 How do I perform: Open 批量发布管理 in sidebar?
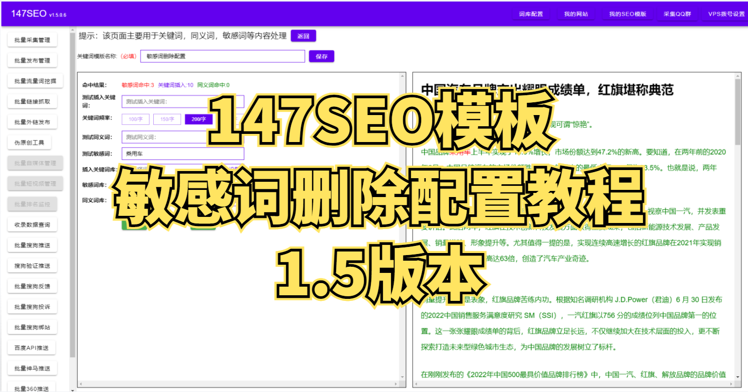point(32,61)
